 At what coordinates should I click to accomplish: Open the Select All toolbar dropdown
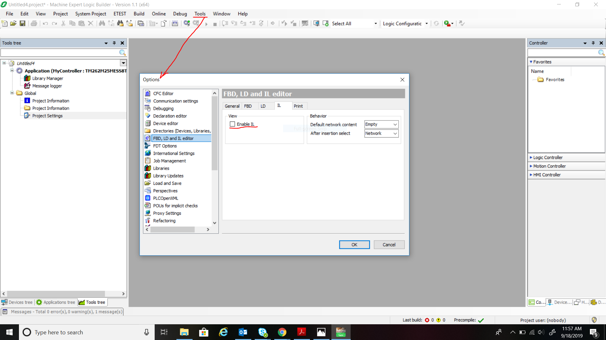[x=376, y=24]
